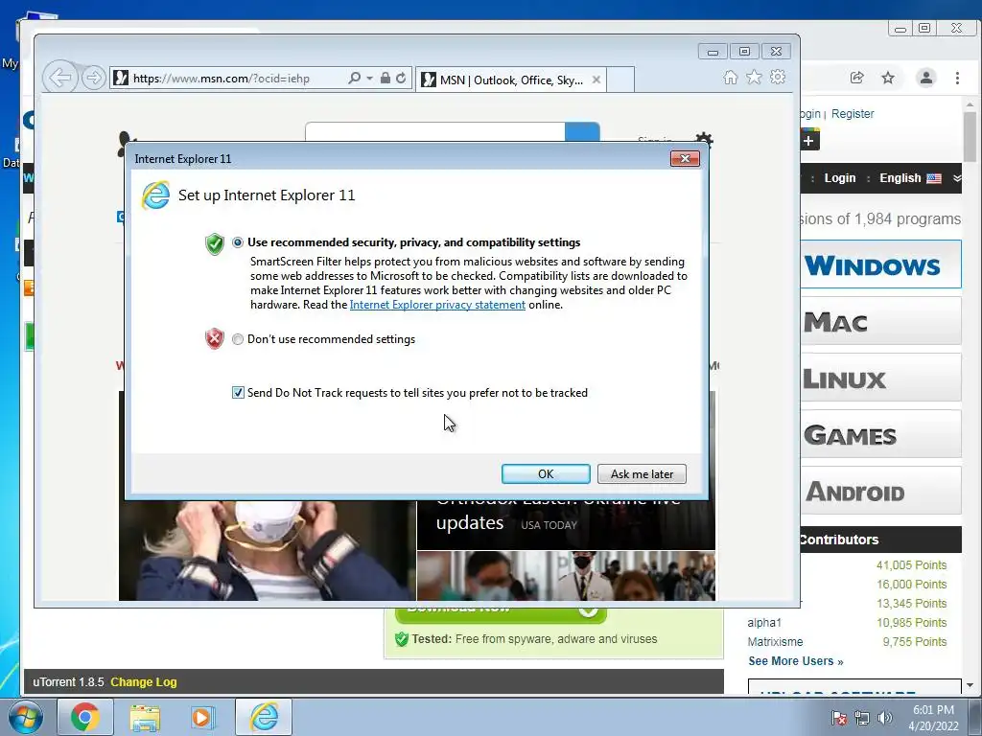This screenshot has height=736, width=982.
Task: Open Chrome profile avatar icon
Action: click(926, 78)
